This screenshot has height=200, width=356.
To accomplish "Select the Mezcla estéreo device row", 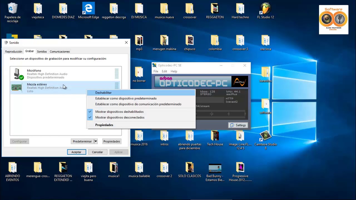I will [66, 87].
